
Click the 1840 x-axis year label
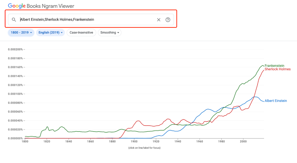pyautogui.click(x=68, y=142)
